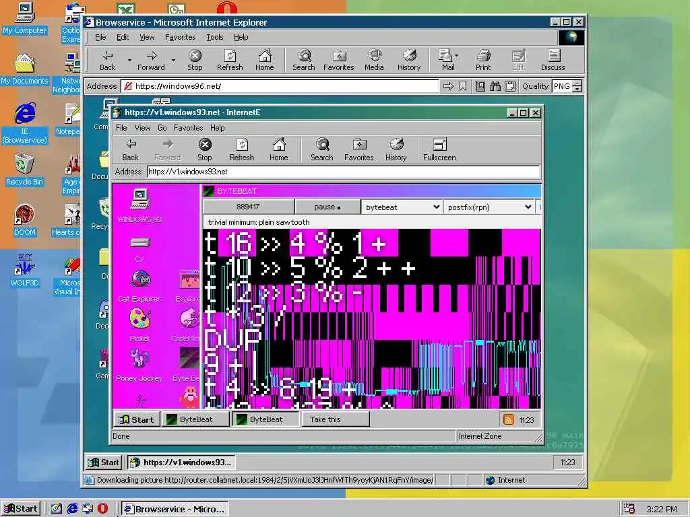Image resolution: width=690 pixels, height=517 pixels.
Task: Click Favorites in the InternetE window
Action: 359,150
